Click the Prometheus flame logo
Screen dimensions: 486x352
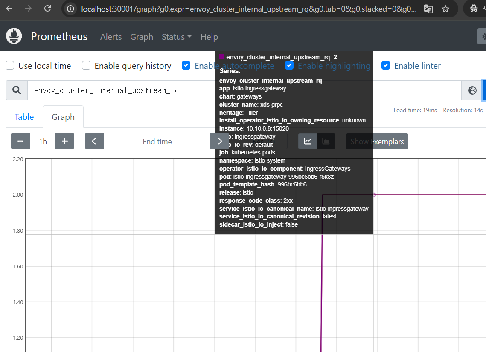pyautogui.click(x=14, y=36)
